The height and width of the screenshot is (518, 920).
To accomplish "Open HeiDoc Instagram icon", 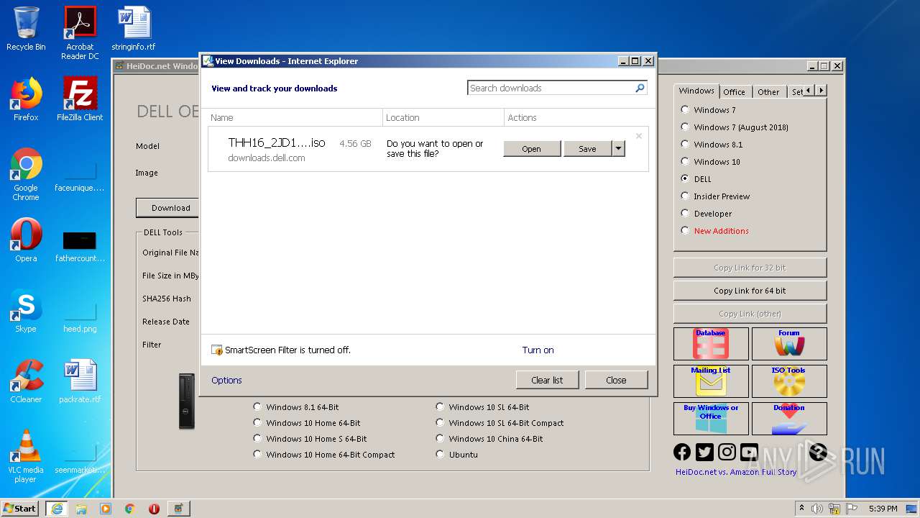I will tap(727, 452).
